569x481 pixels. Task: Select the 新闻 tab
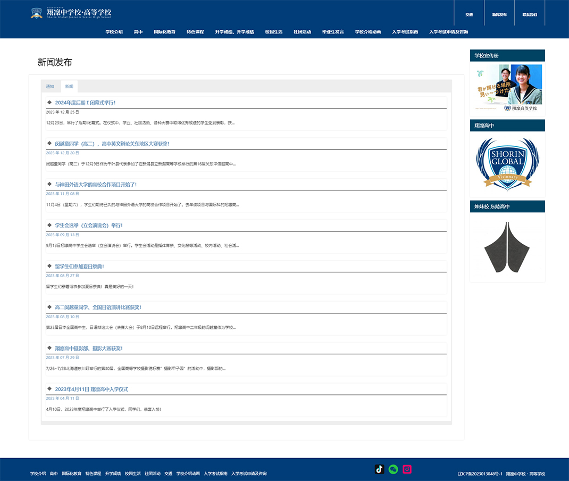pos(69,86)
